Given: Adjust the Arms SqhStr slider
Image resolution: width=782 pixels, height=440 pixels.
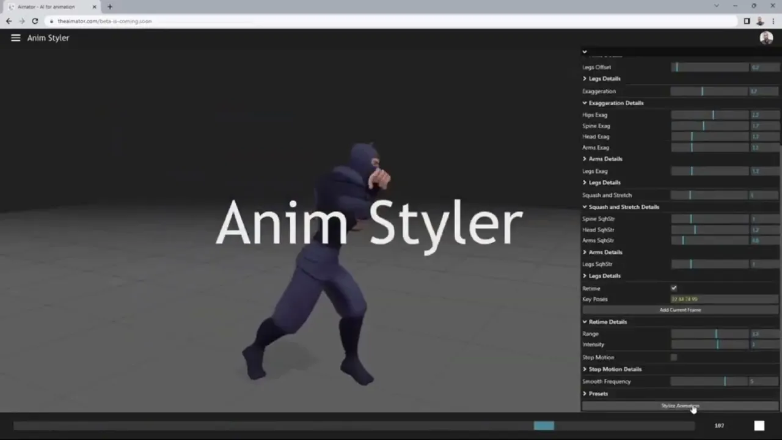Looking at the screenshot, I should pyautogui.click(x=710, y=241).
